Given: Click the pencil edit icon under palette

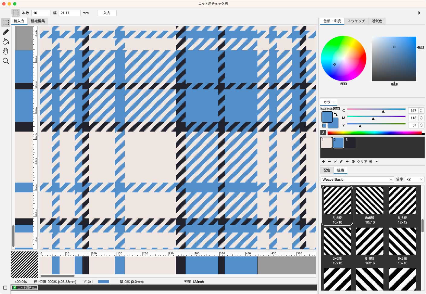Looking at the screenshot, I should (341, 162).
